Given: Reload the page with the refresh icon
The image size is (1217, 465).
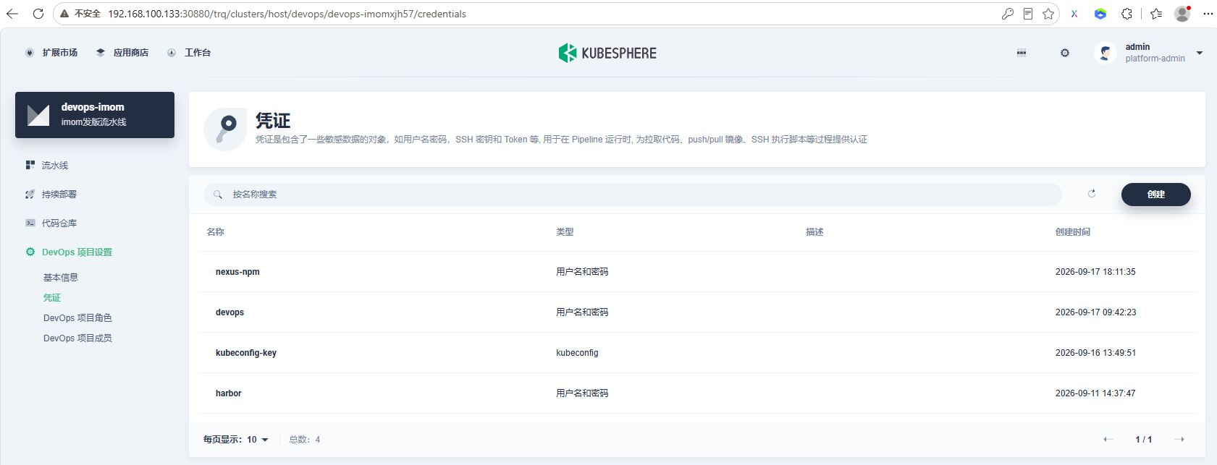Looking at the screenshot, I should (x=38, y=14).
